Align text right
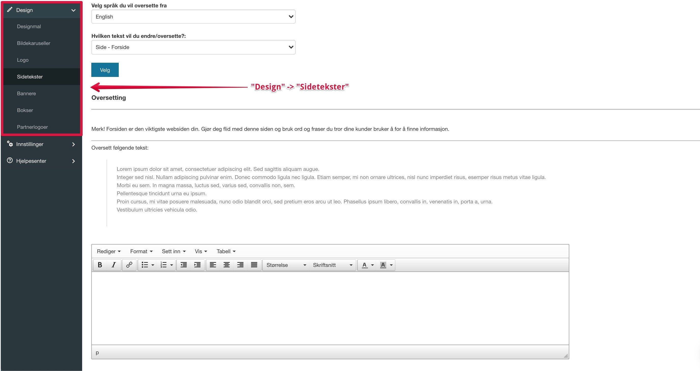This screenshot has width=700, height=371. (240, 265)
